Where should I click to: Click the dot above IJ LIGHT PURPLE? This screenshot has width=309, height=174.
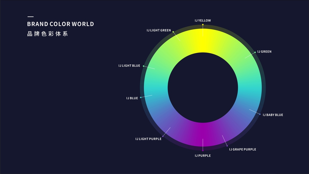(163, 136)
